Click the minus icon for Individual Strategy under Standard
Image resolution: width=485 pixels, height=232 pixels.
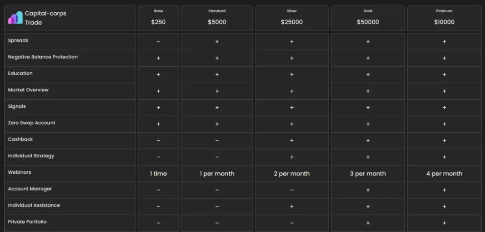point(217,157)
